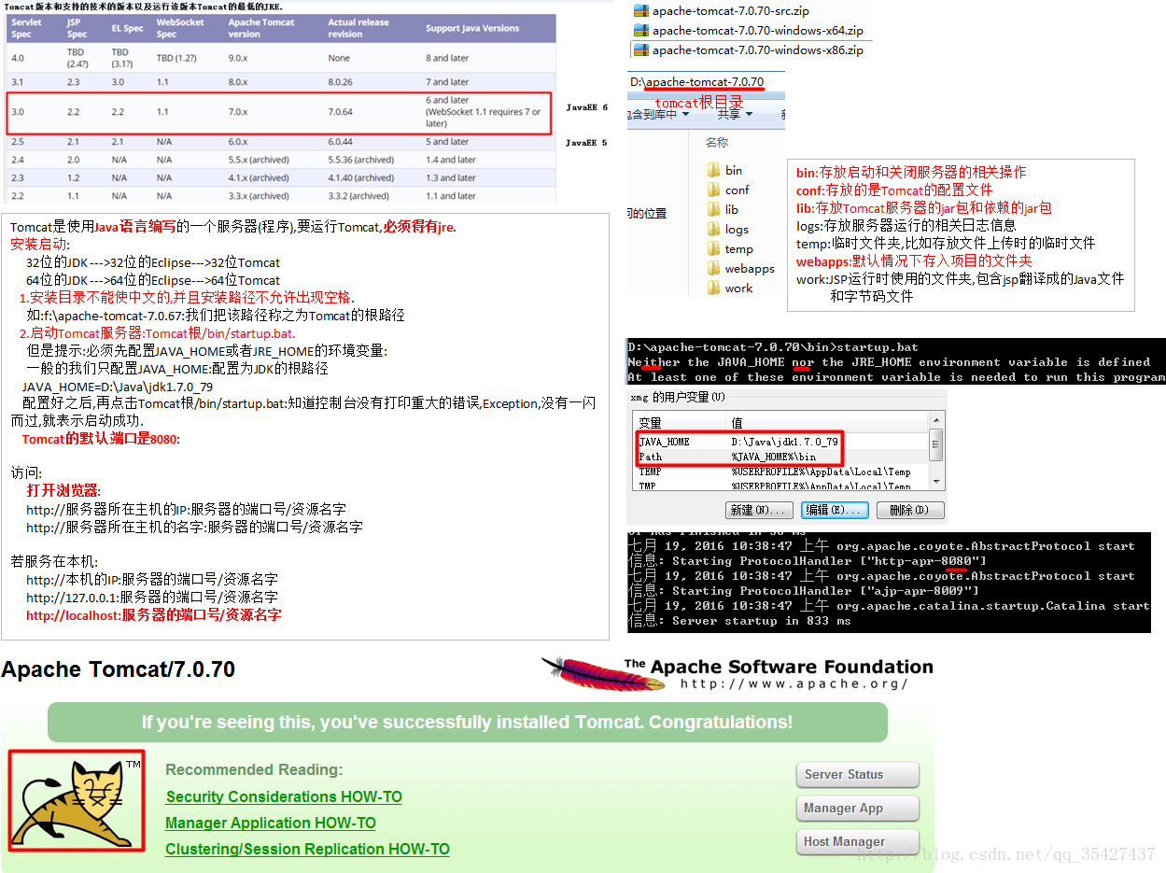Image resolution: width=1166 pixels, height=873 pixels.
Task: Click the apache-tomcat-7.0.70-windows-x86.zip archive icon
Action: click(640, 49)
